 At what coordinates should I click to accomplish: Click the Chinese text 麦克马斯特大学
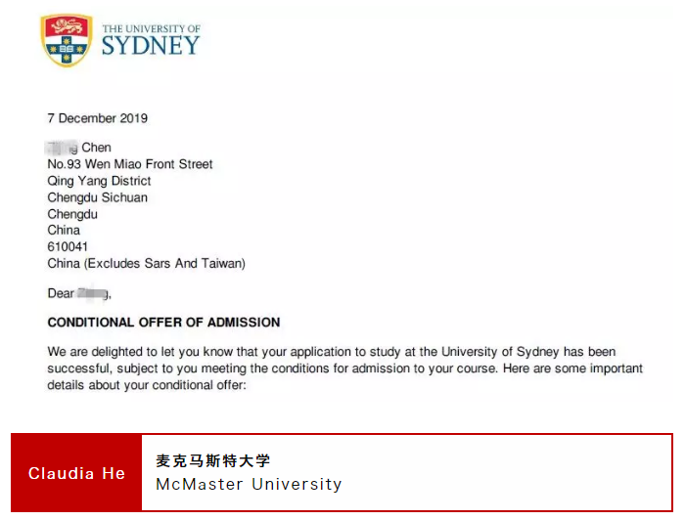212,461
